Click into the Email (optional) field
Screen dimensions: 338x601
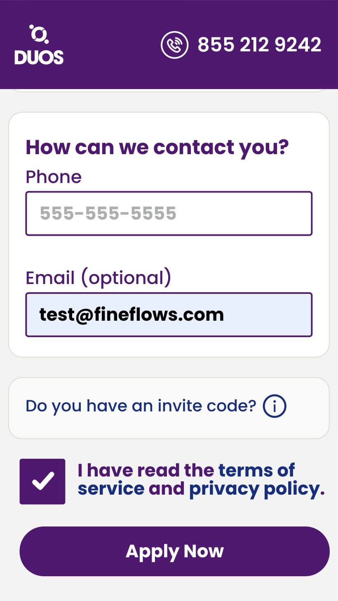pos(169,315)
